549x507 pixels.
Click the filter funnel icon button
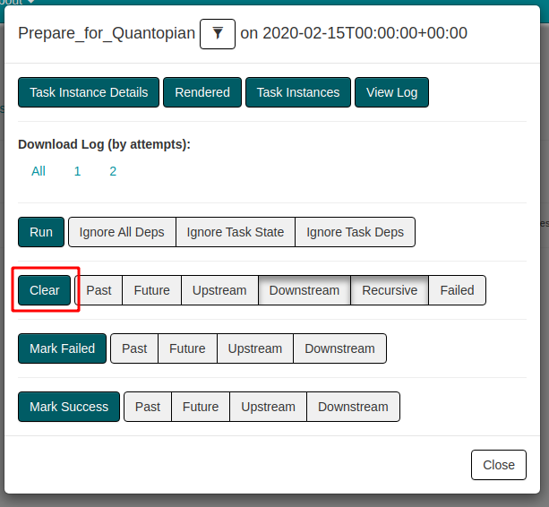[218, 34]
